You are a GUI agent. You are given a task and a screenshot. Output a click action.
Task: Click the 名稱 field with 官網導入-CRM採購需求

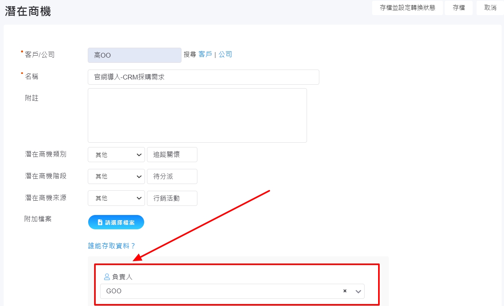click(x=203, y=77)
